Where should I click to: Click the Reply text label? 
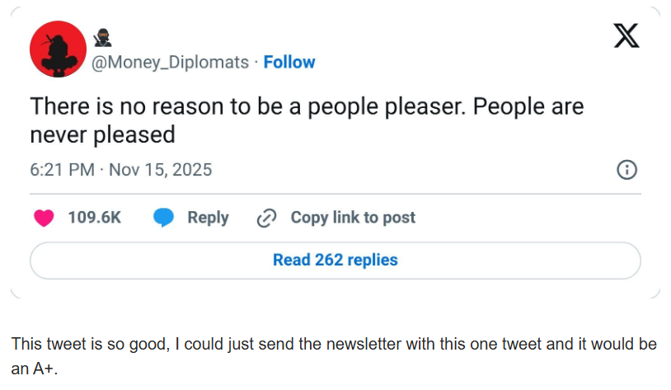pyautogui.click(x=208, y=218)
